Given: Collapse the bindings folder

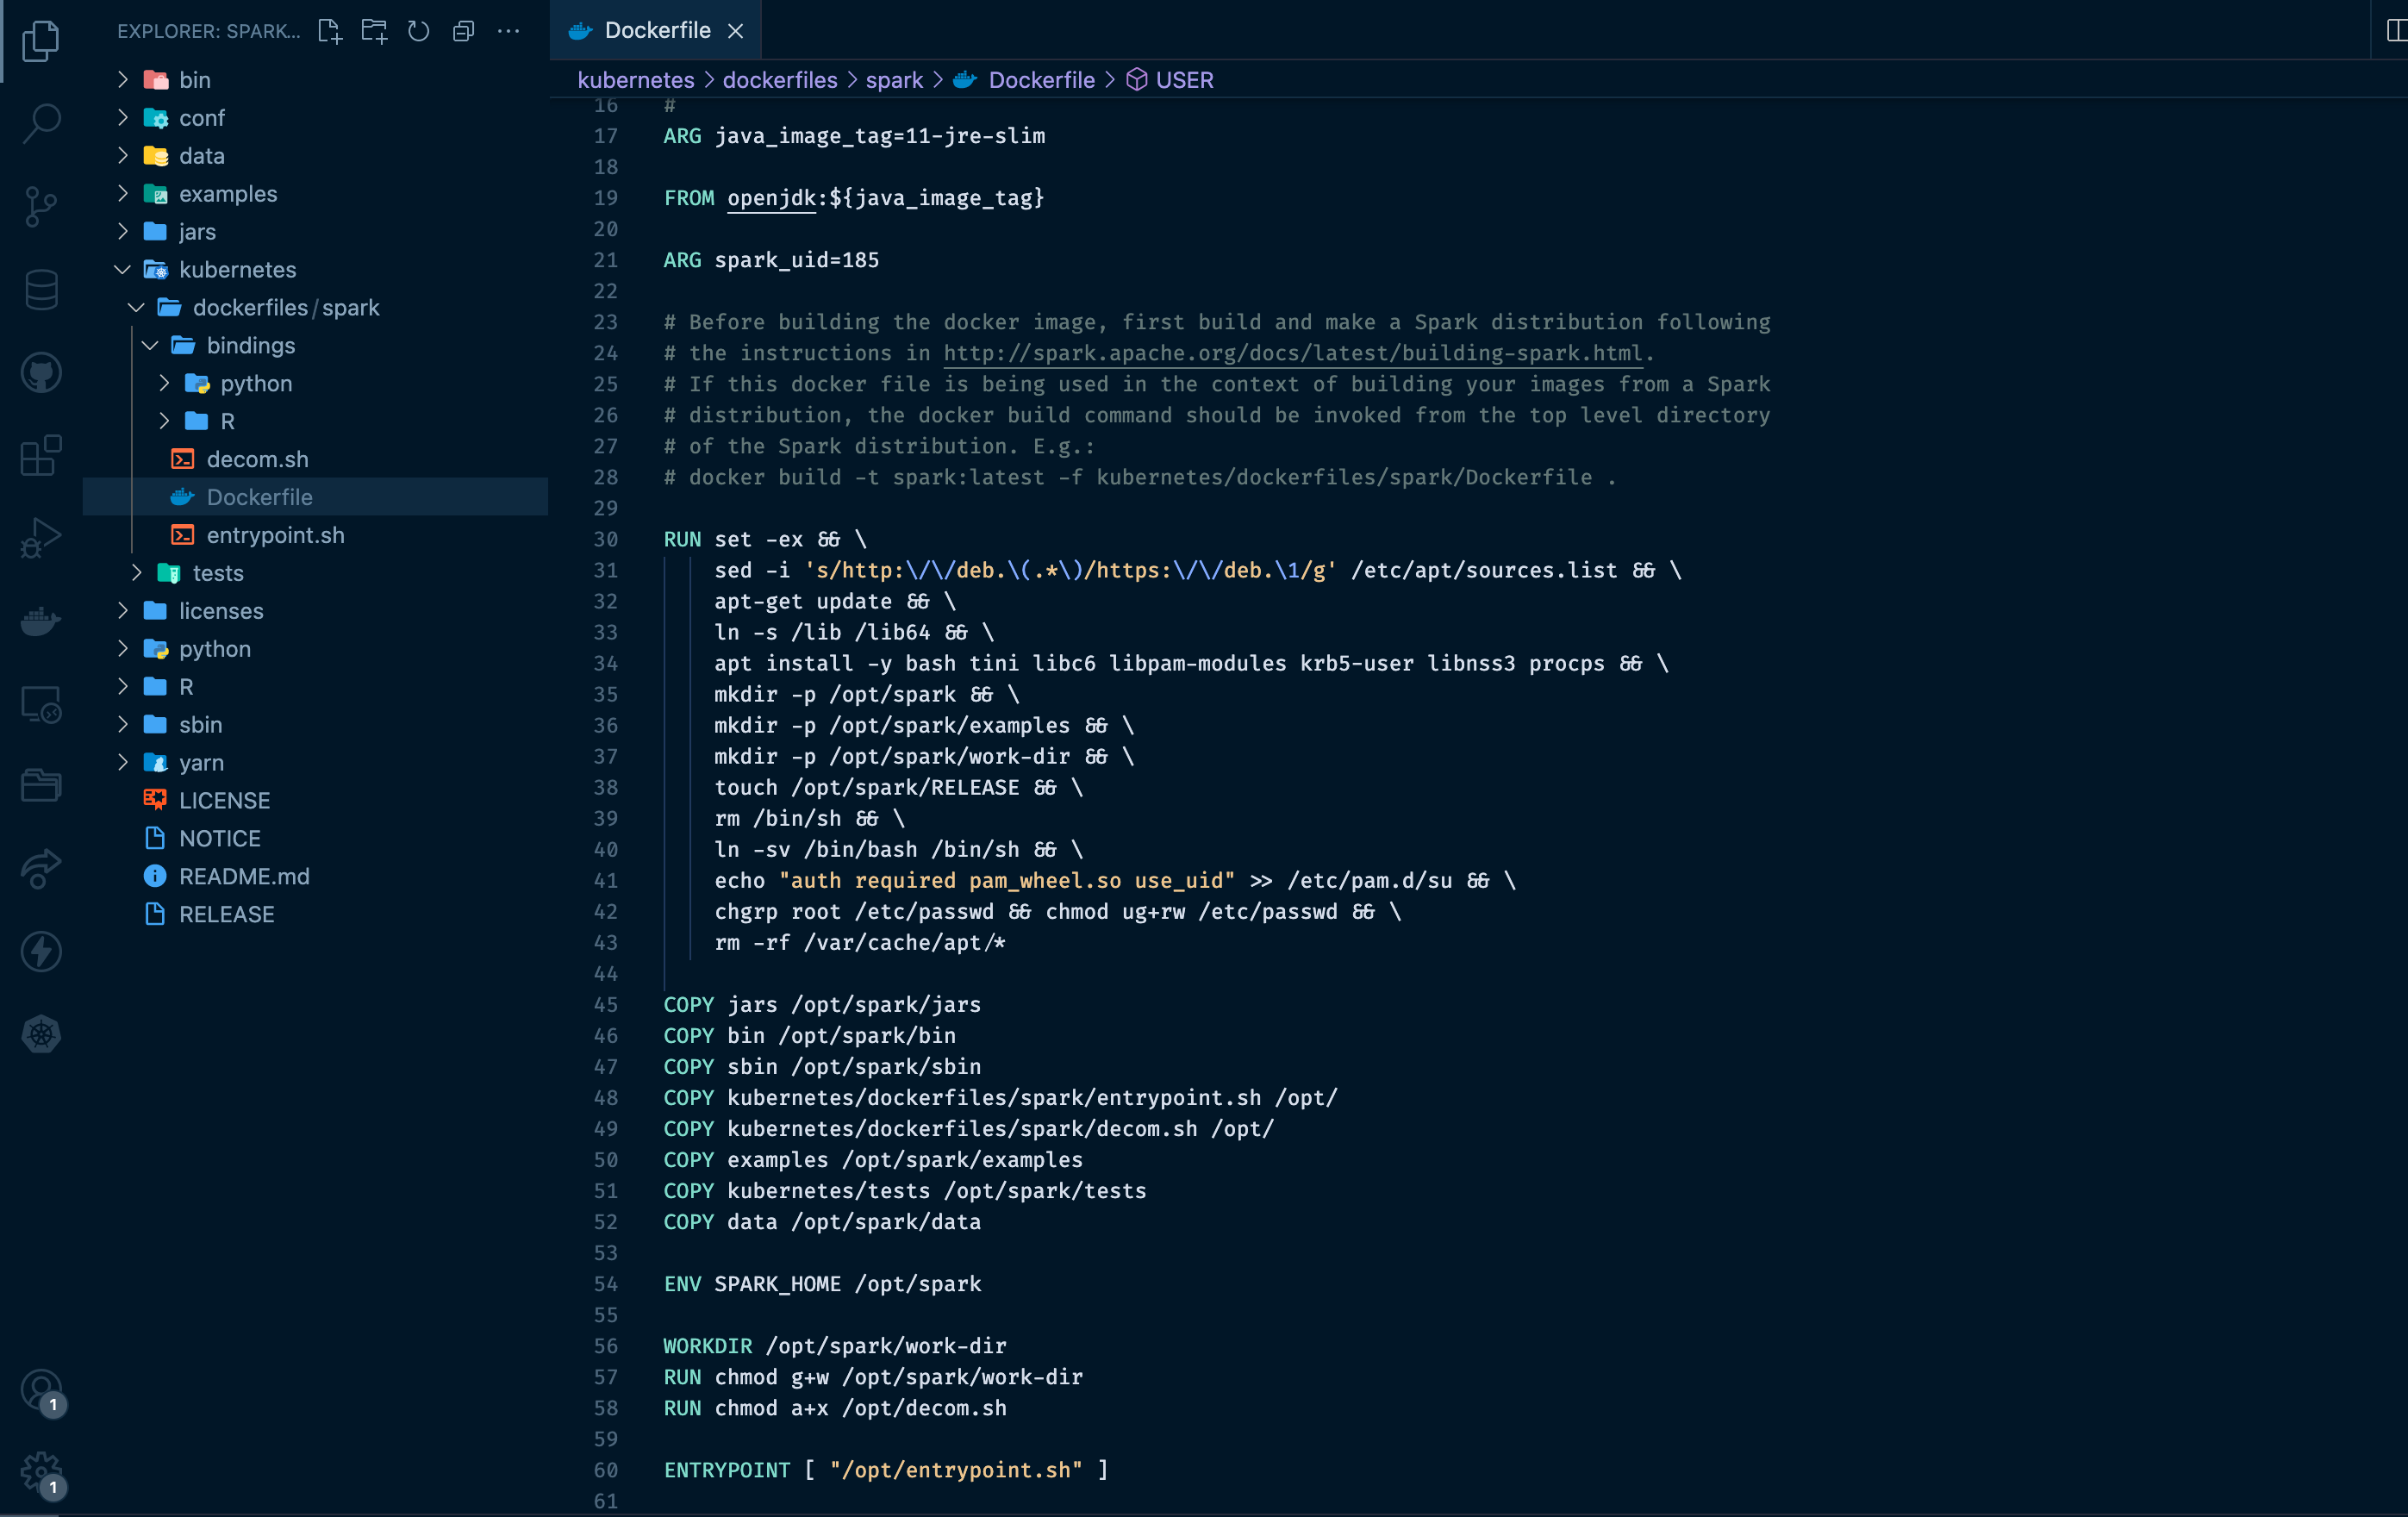Looking at the screenshot, I should coord(150,346).
